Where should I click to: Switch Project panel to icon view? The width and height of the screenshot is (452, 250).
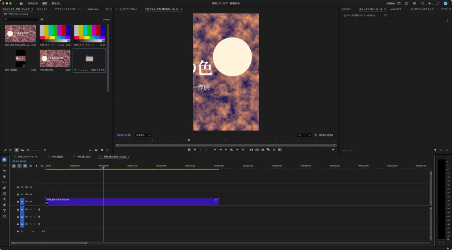point(17,150)
